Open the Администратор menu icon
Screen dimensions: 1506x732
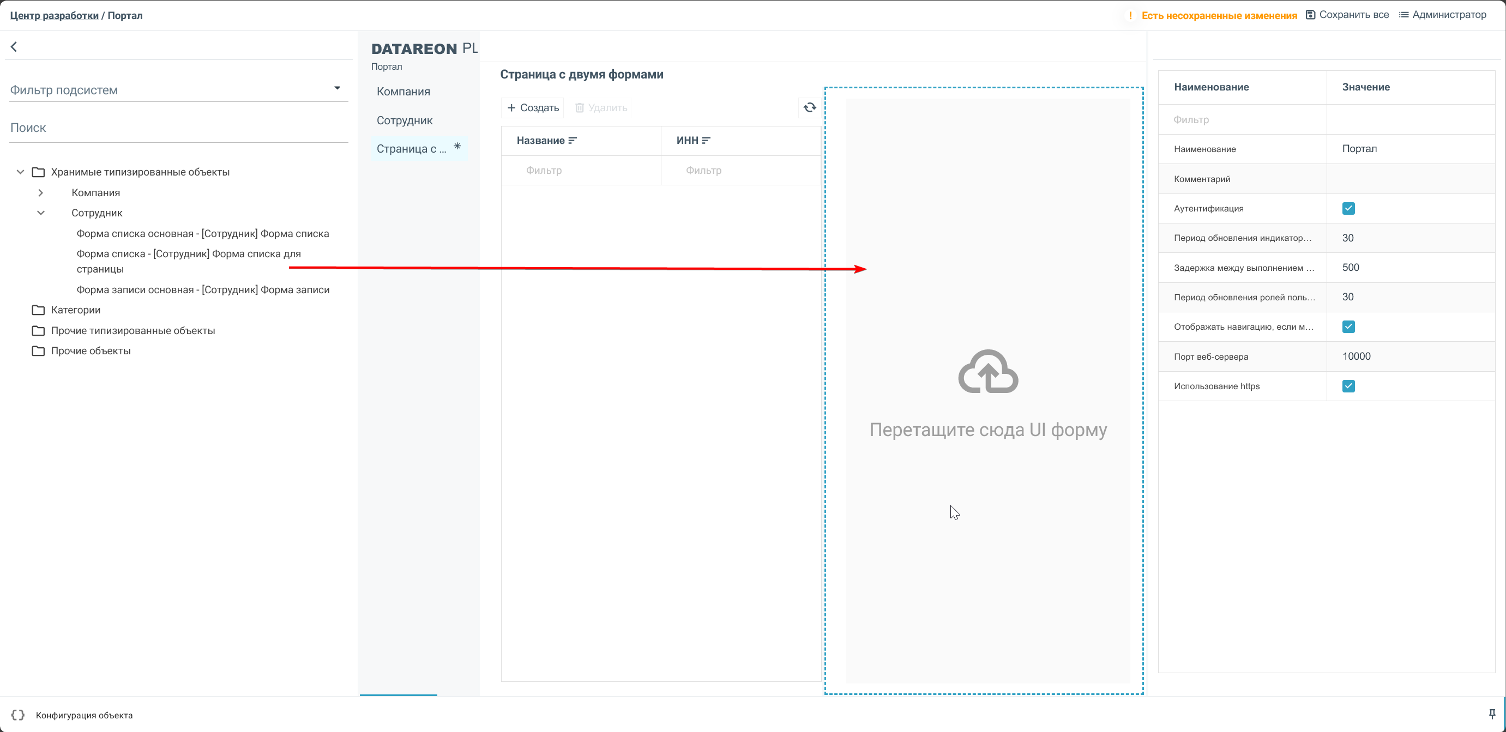point(1403,15)
